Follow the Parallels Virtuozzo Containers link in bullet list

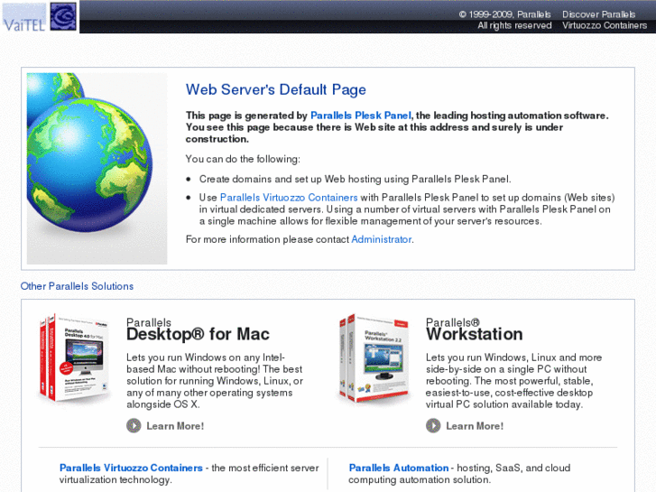pos(289,198)
